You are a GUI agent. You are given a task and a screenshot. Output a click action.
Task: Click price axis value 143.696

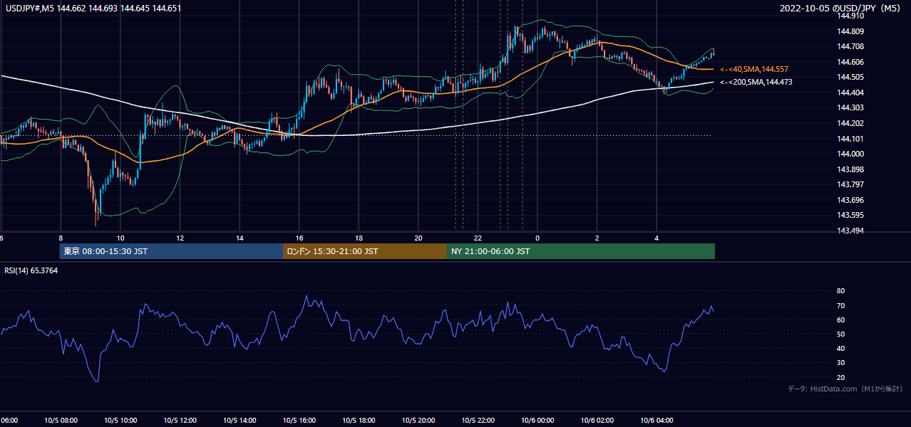click(850, 200)
